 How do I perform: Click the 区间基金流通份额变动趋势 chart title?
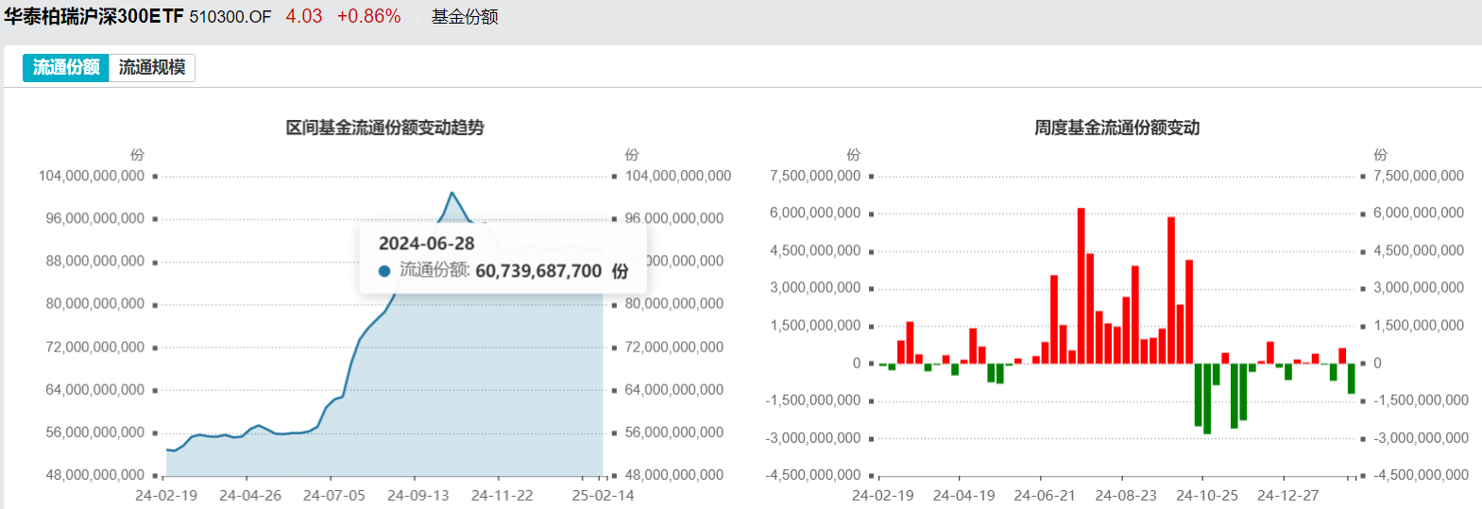tap(384, 127)
